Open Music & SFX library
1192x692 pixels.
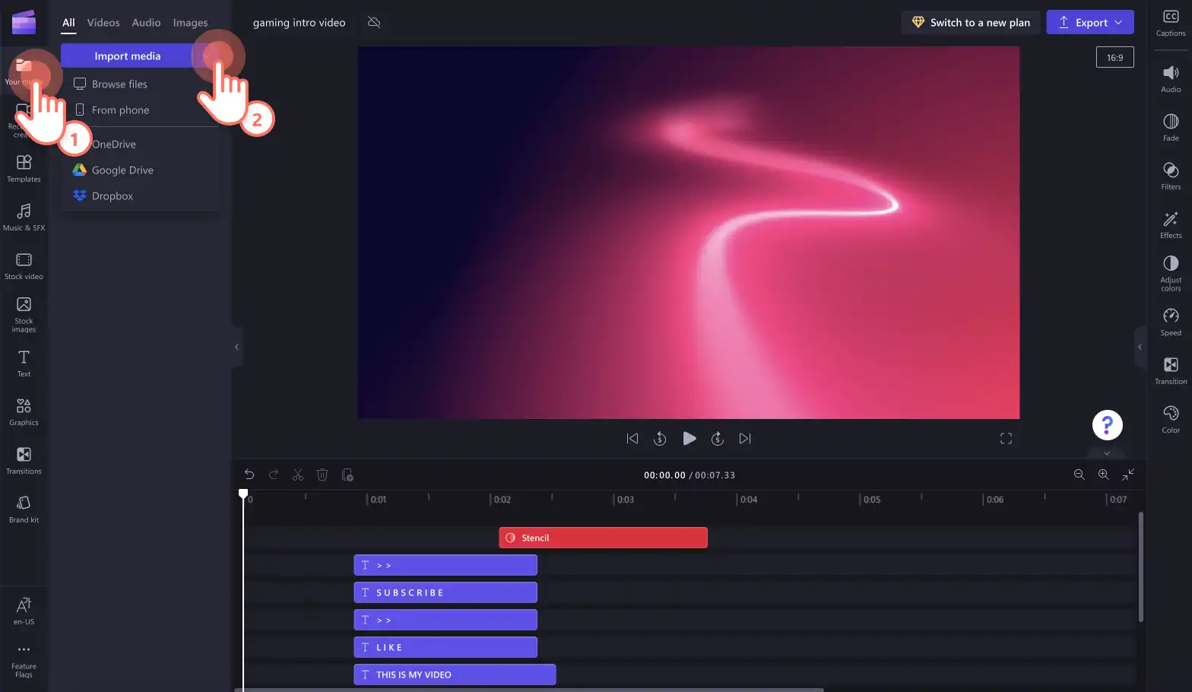pos(24,217)
